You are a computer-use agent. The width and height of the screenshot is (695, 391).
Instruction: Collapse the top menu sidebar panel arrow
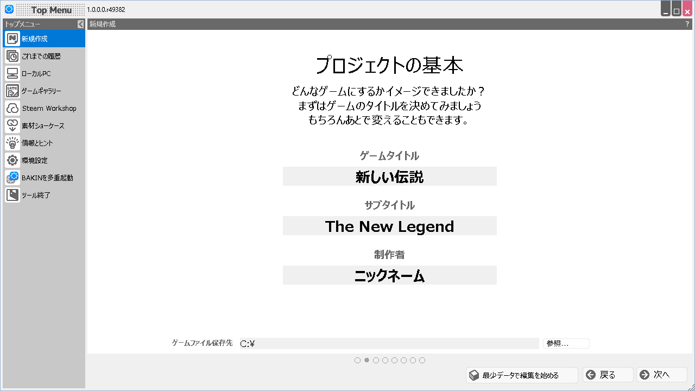pyautogui.click(x=80, y=24)
